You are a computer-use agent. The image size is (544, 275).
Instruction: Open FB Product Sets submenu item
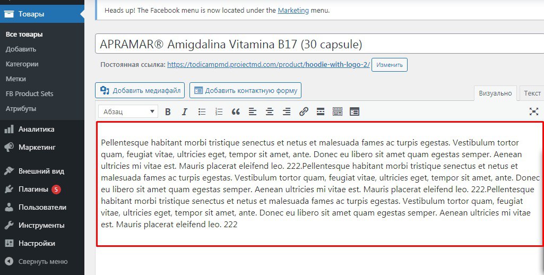click(30, 94)
